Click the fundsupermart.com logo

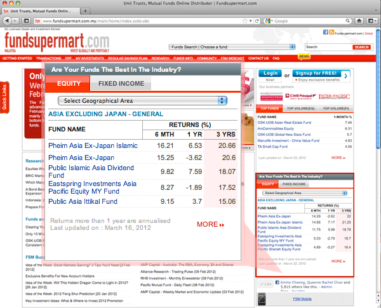57,43
